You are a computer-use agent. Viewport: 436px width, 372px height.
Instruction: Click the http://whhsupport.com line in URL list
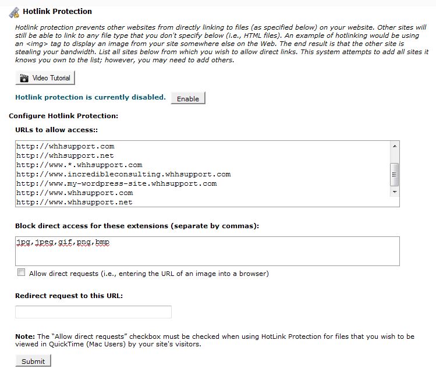pos(65,146)
